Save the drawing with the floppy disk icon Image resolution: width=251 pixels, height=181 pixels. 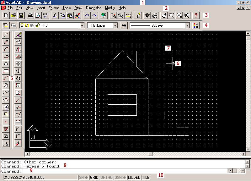(x=21, y=15)
